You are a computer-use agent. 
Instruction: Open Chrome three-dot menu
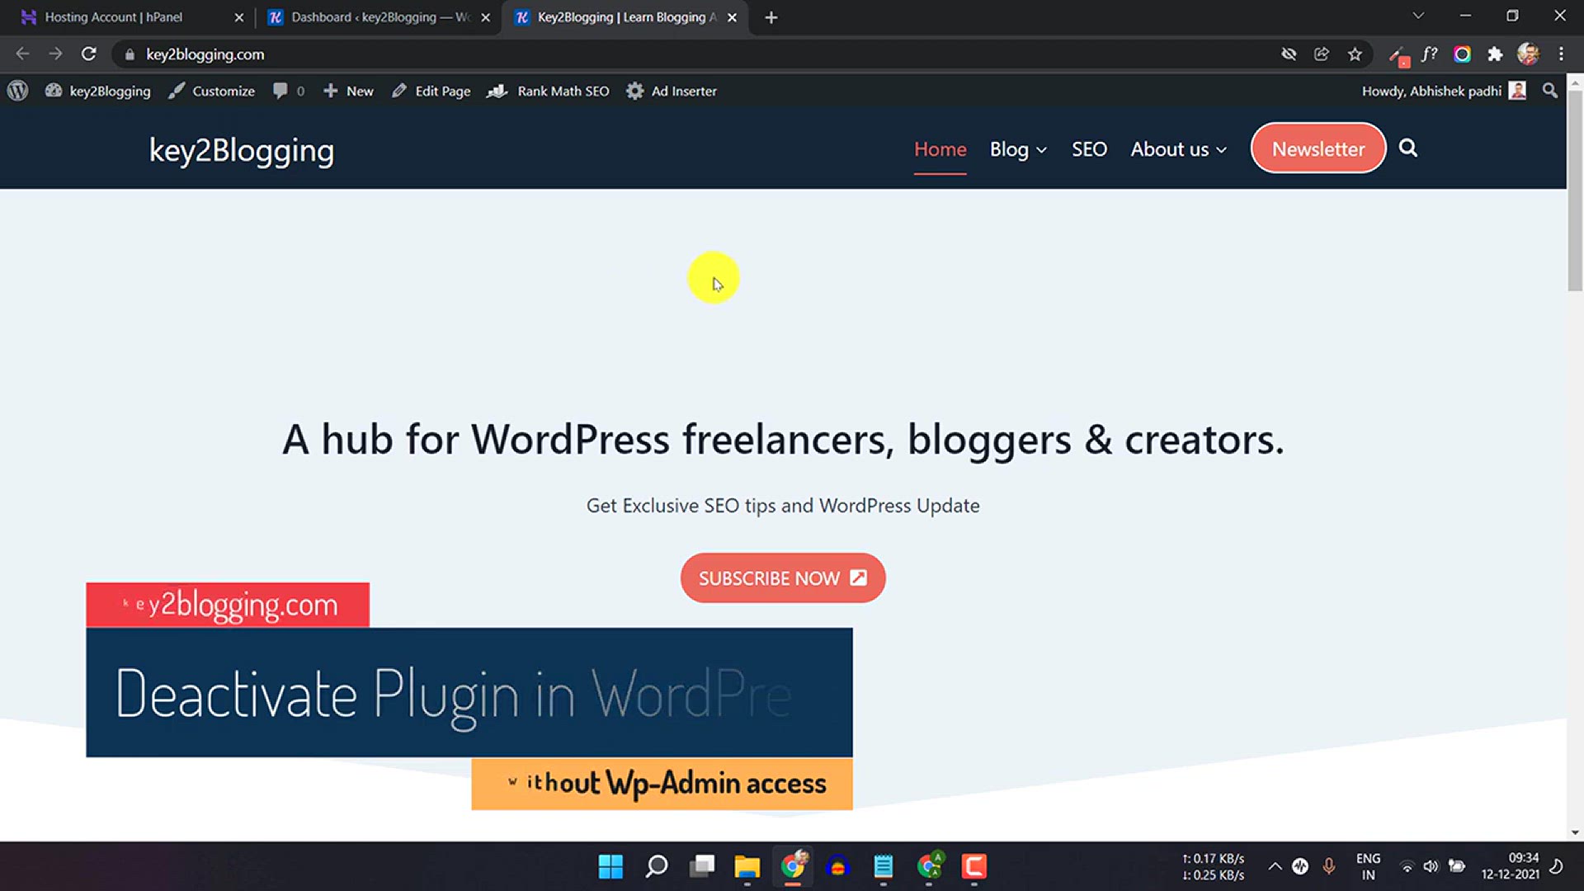(1561, 54)
